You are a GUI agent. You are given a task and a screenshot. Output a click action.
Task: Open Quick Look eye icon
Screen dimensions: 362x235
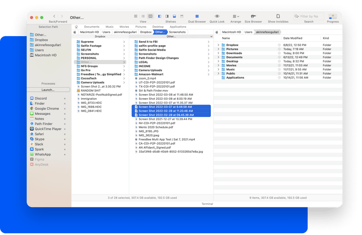(x=217, y=16)
